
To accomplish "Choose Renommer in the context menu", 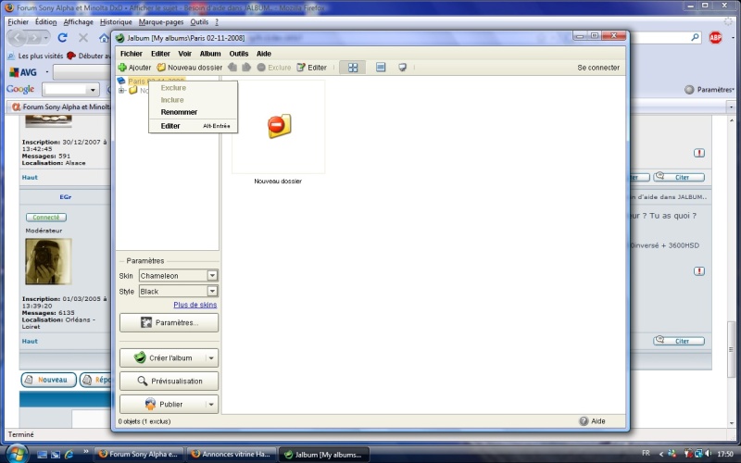I will pos(179,112).
